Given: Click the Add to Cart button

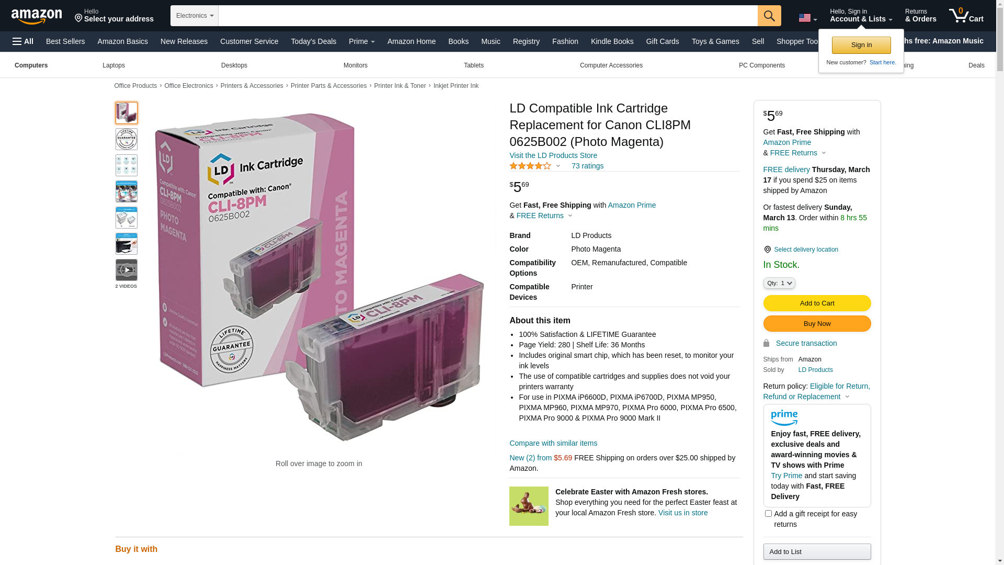Looking at the screenshot, I should pyautogui.click(x=817, y=303).
